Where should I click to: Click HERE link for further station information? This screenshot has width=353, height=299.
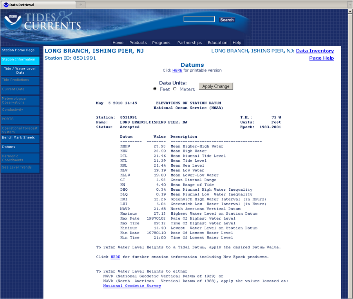pos(115,257)
